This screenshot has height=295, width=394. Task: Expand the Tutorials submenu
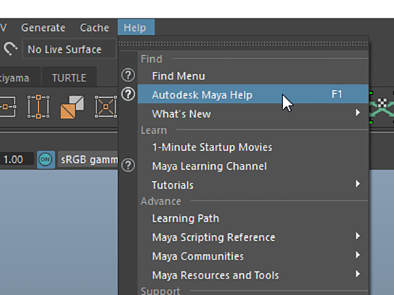tap(253, 185)
